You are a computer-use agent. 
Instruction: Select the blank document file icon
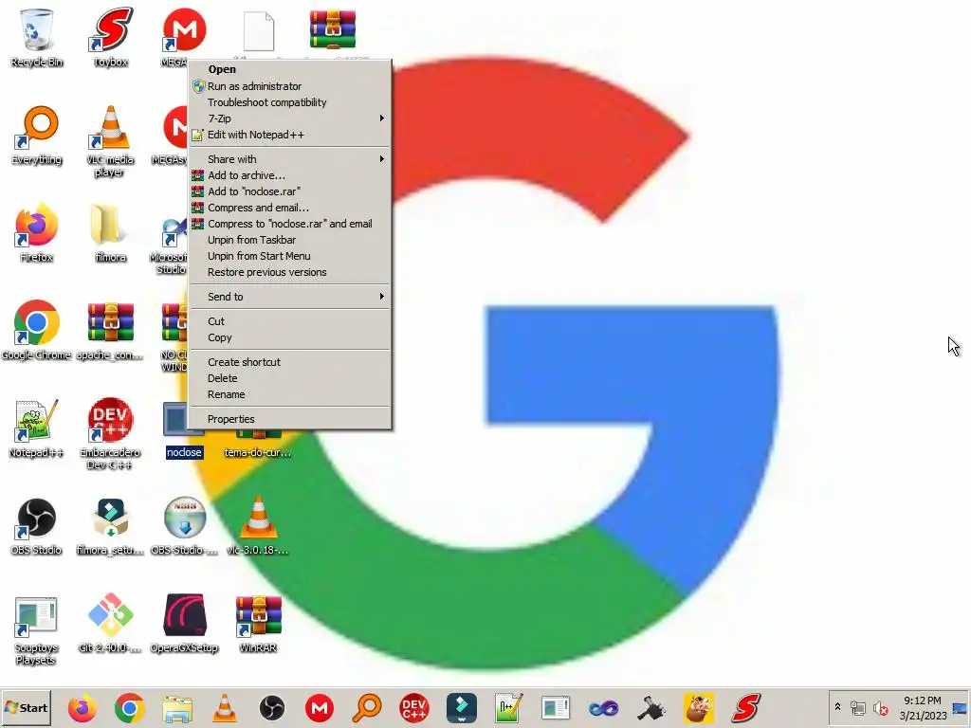coord(258,31)
